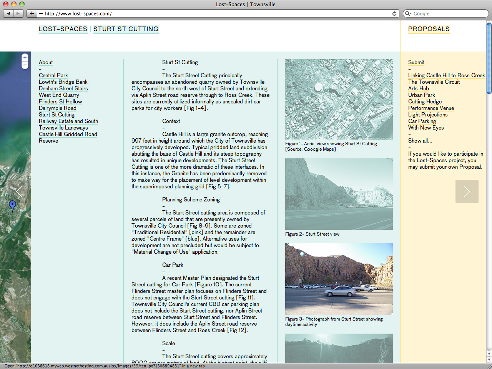Screen dimensions: 492x369
Task: Open the Castle Hill Gridded Road Reserve link
Action: point(68,137)
